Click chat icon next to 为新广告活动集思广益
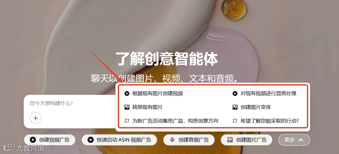The image size is (339, 154). (x=127, y=121)
